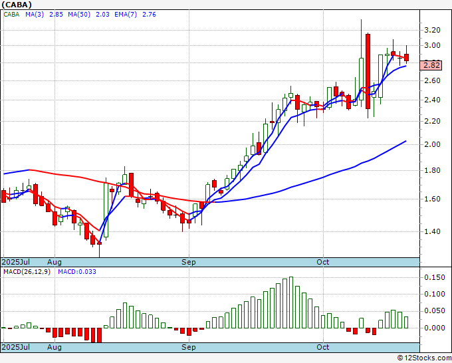This screenshot has height=363, width=452.
Task: Click the 0.000 MACD axis label
Action: (434, 328)
